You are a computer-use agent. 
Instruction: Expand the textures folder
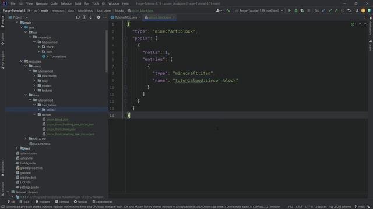[x=34, y=91]
